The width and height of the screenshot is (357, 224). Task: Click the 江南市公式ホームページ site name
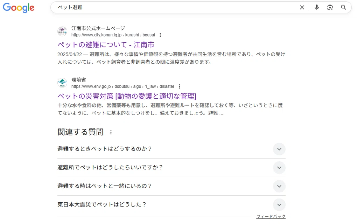click(x=98, y=28)
